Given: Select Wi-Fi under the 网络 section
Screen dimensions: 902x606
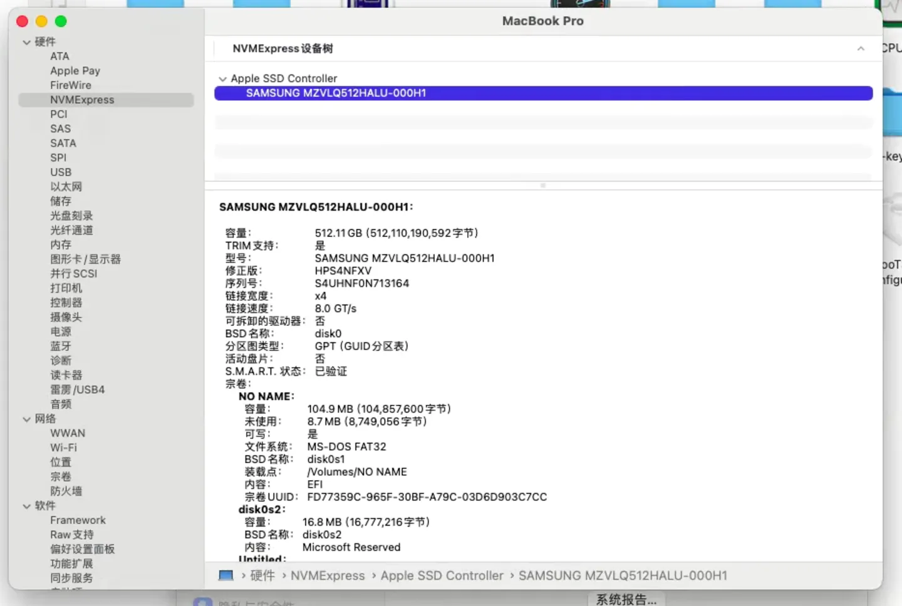Looking at the screenshot, I should 63,447.
